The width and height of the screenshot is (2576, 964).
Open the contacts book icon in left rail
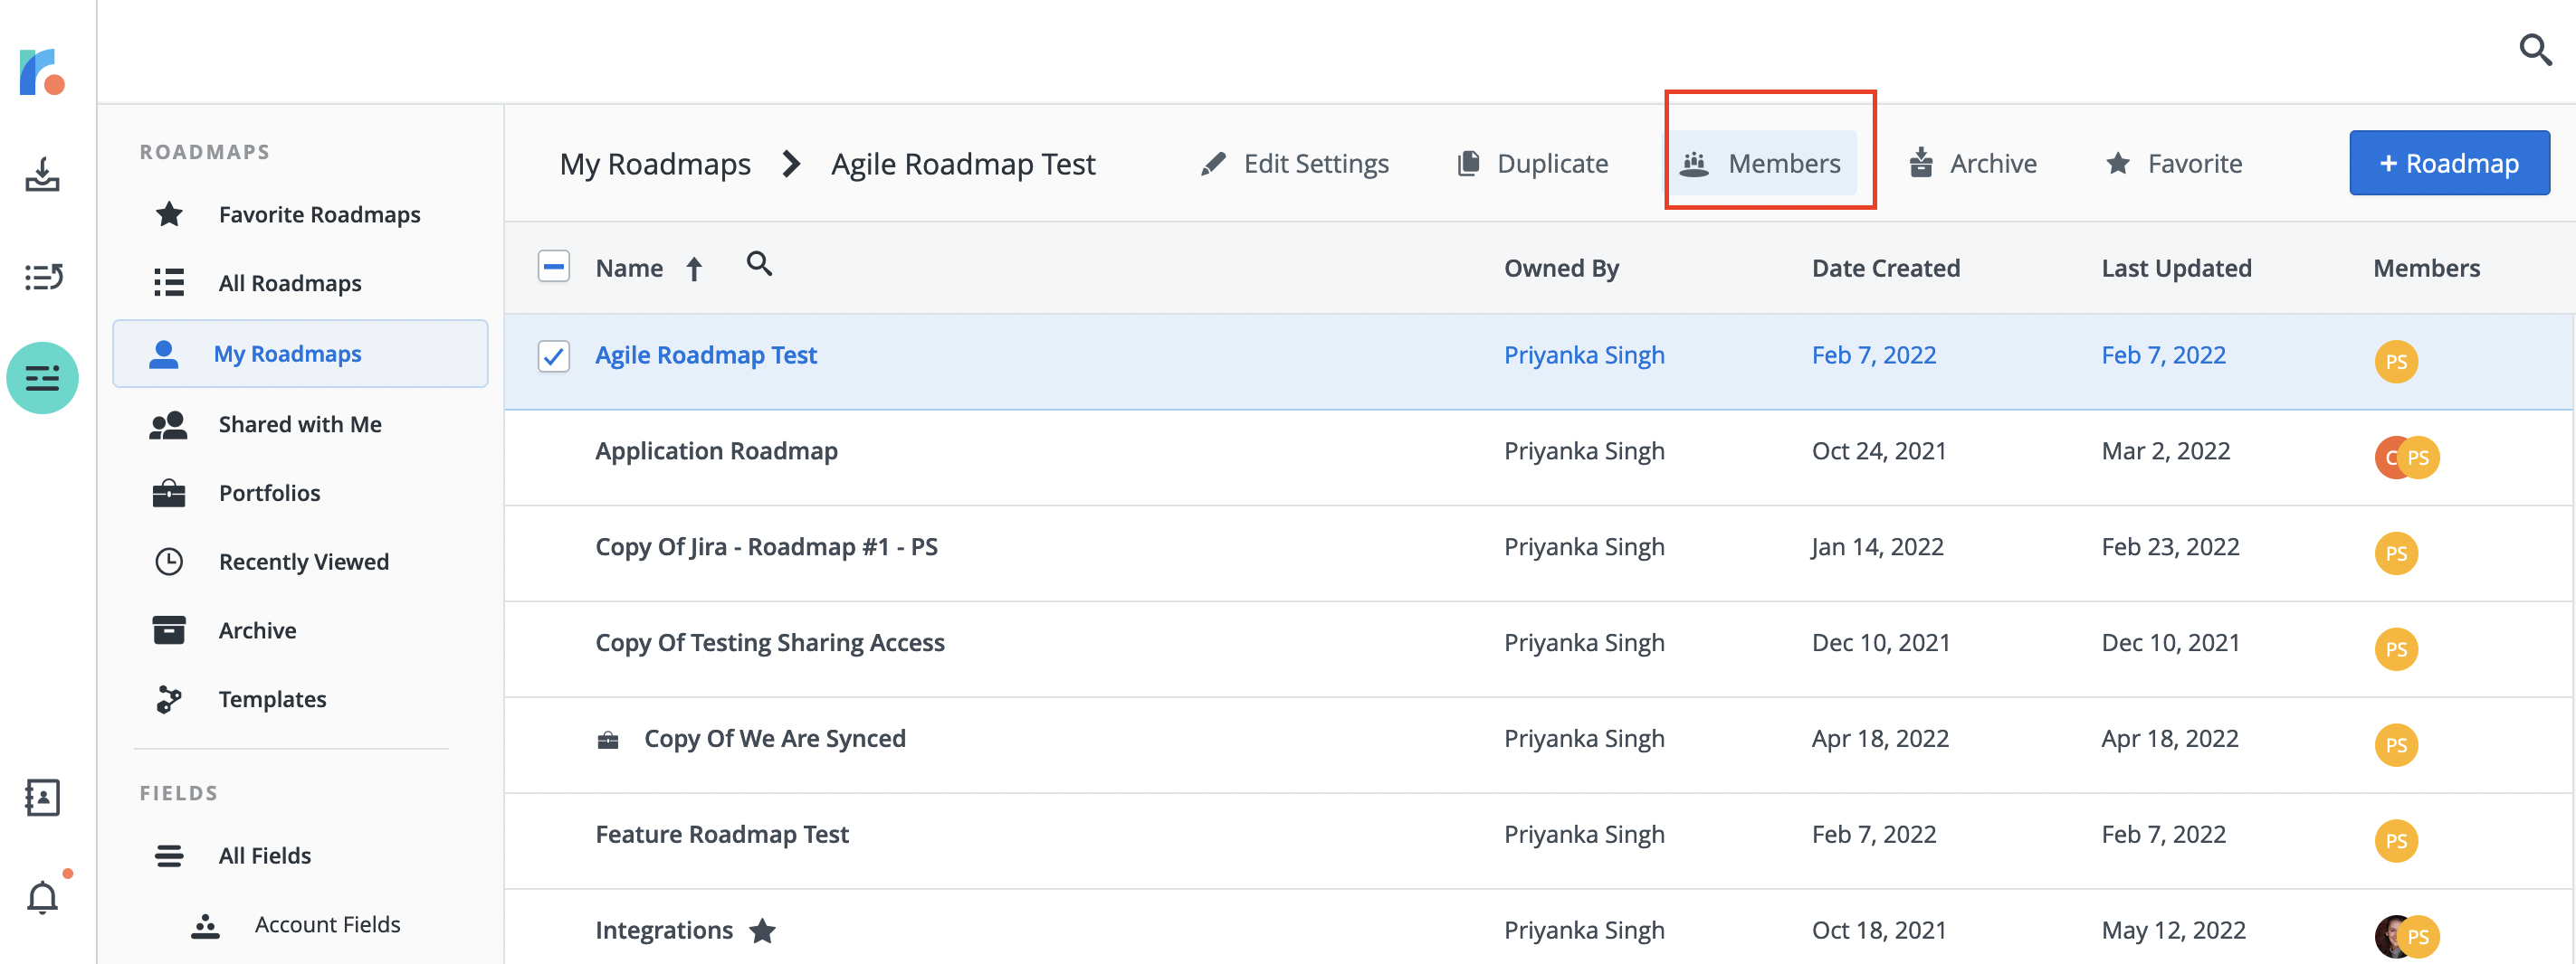pos(42,798)
